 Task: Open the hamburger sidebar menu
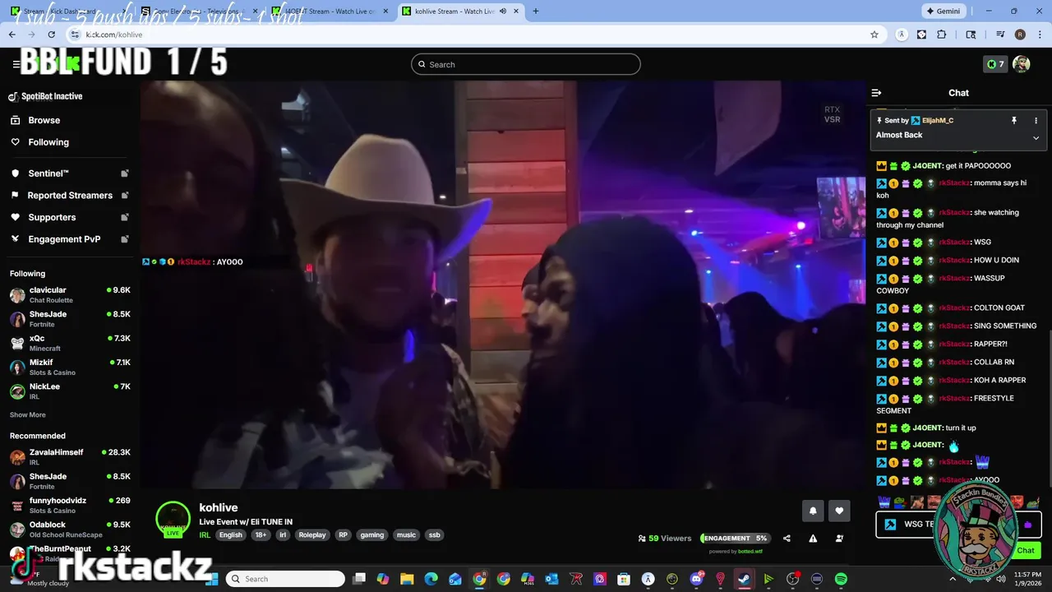point(16,64)
